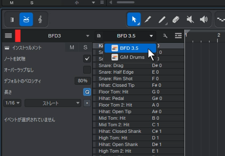Open the wrench pitch name editor

tap(165, 36)
